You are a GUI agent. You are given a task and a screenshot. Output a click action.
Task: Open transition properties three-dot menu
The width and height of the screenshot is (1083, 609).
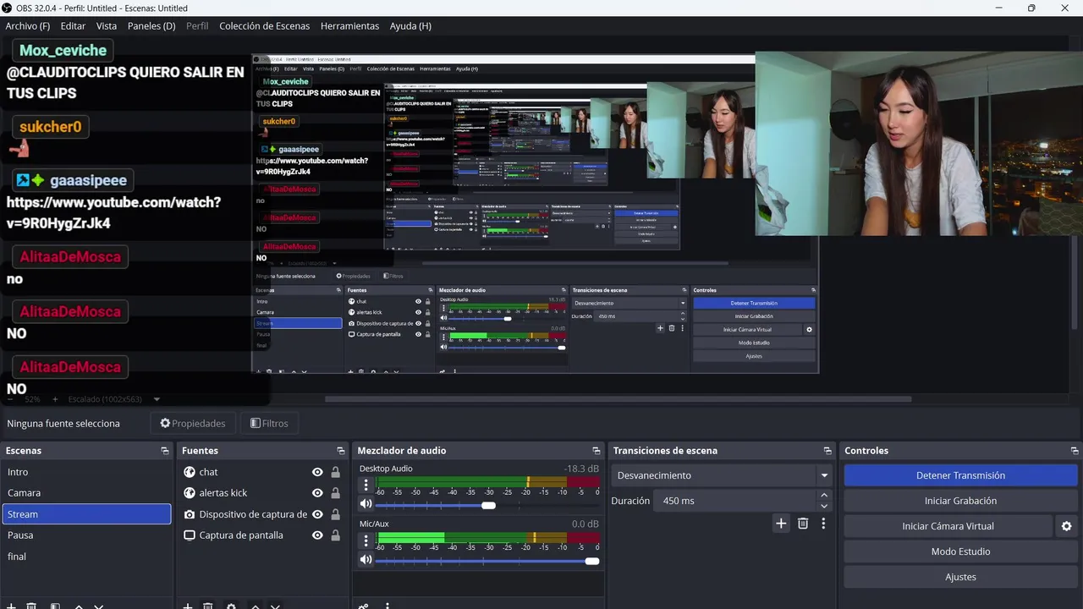[x=823, y=524]
